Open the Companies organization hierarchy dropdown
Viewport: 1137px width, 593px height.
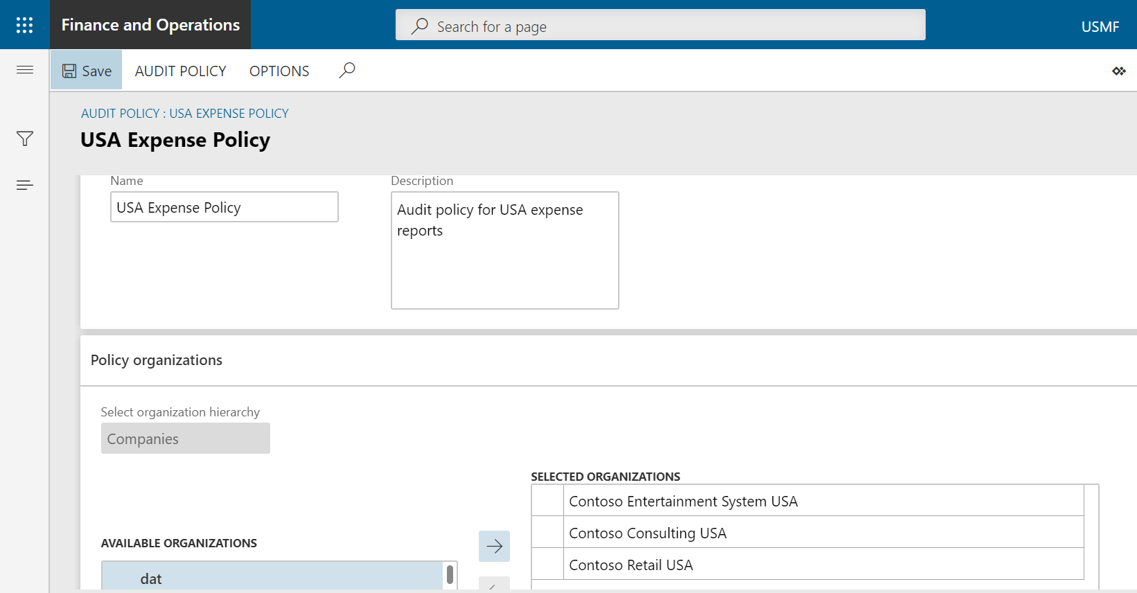pos(185,439)
